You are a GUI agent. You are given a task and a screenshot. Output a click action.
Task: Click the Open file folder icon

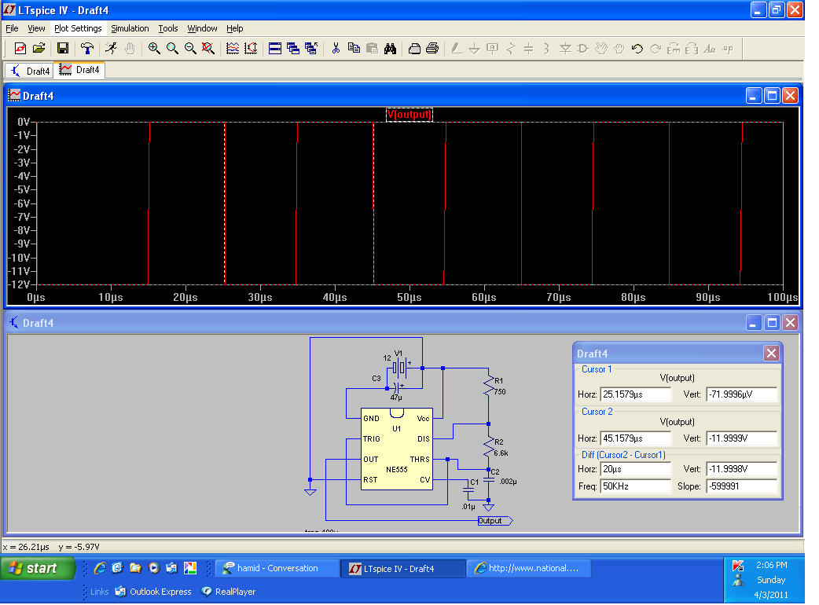[x=39, y=49]
